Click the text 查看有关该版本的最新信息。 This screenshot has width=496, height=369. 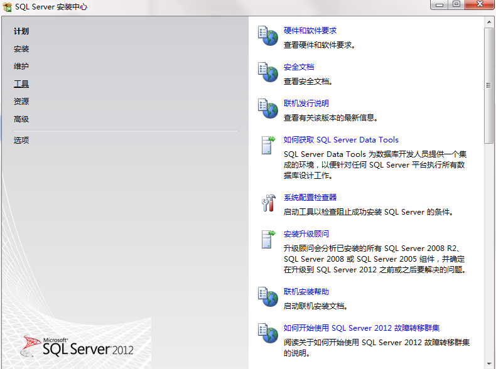[331, 118]
